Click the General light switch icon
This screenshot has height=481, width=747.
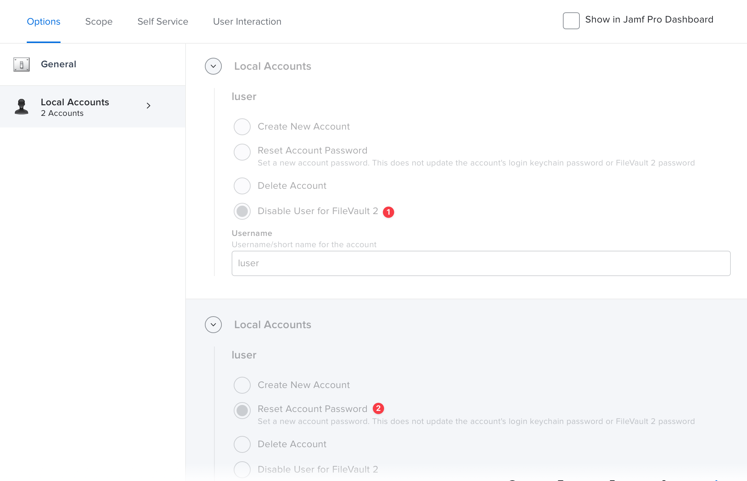(x=21, y=64)
